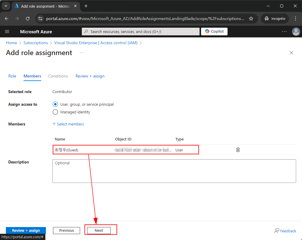
Task: Click the browser address bar URL
Action: coord(145,19)
